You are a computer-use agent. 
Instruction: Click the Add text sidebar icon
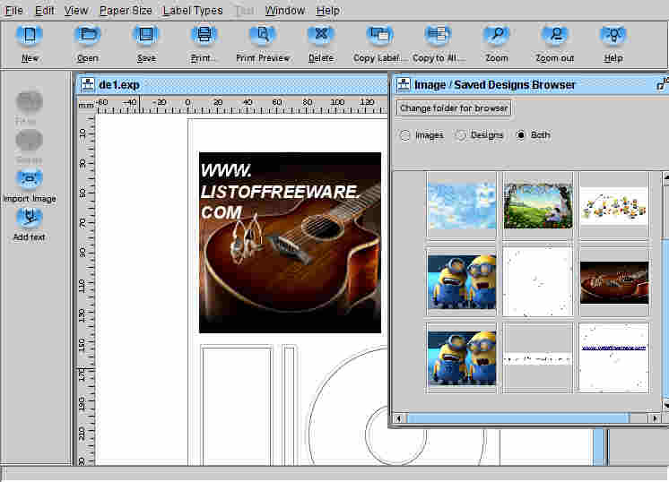pos(30,218)
